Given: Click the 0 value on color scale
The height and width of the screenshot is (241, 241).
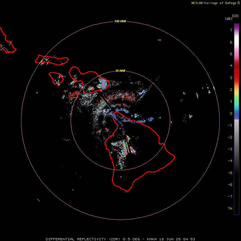Looking at the screenshot, I should [x=231, y=114].
